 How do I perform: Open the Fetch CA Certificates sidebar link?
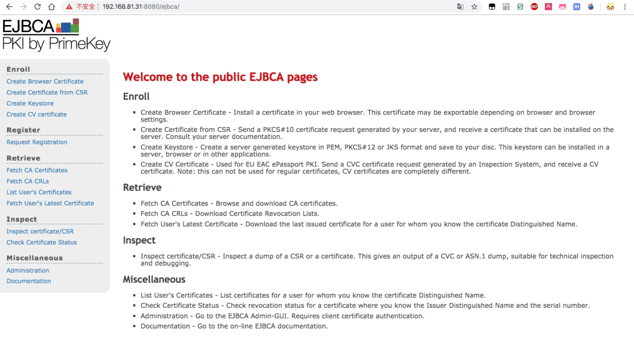tap(37, 170)
